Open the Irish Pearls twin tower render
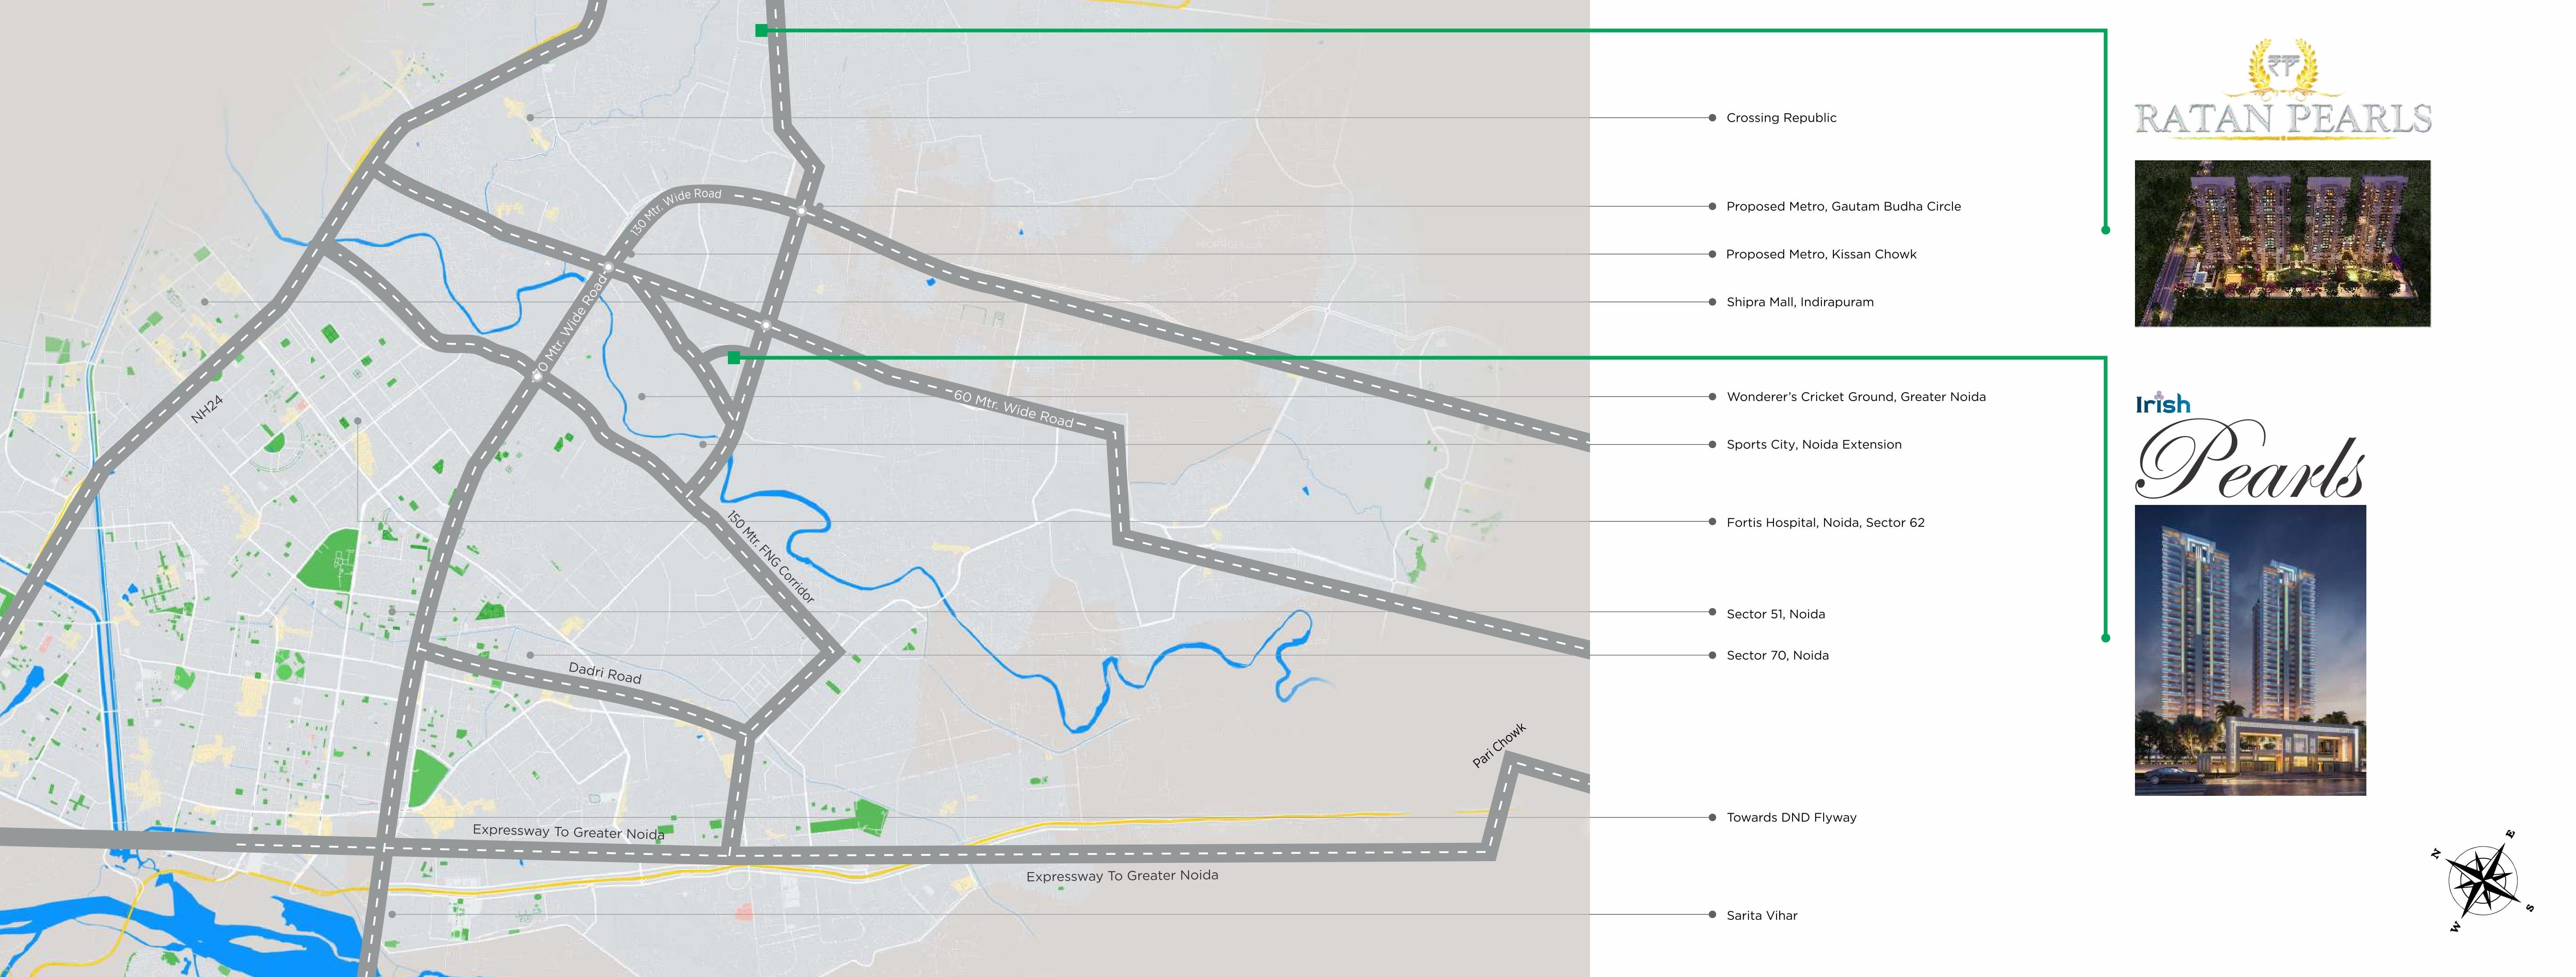2576x977 pixels. [2250, 650]
